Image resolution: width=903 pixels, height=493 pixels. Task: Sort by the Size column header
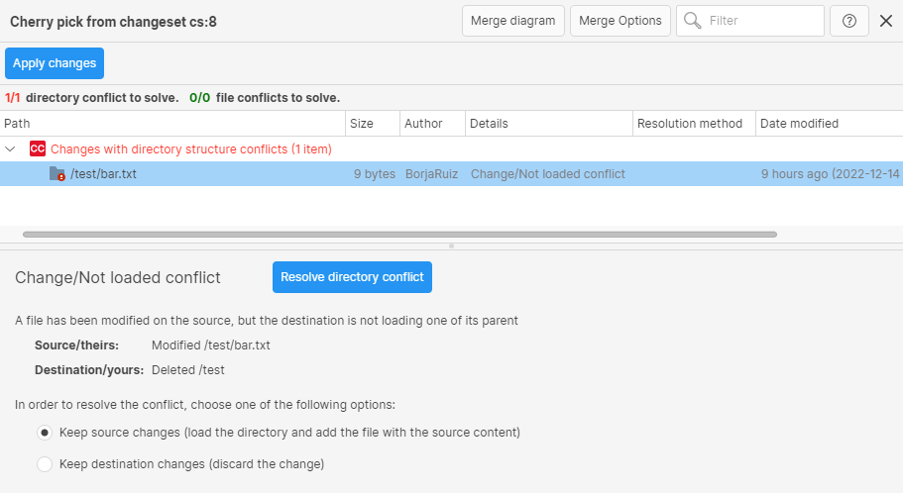(x=362, y=124)
